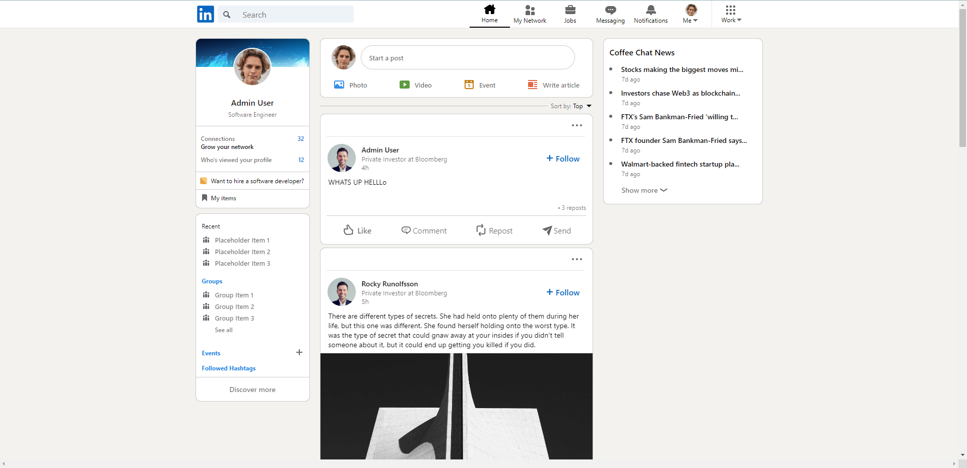Open the Messaging icon

[x=610, y=10]
